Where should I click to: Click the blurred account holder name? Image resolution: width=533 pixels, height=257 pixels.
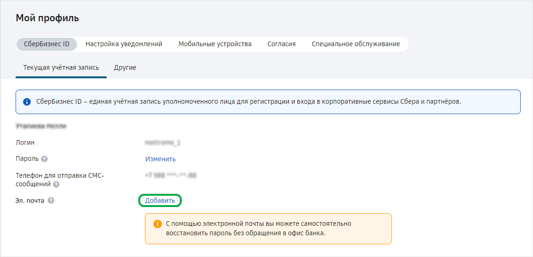pos(41,126)
